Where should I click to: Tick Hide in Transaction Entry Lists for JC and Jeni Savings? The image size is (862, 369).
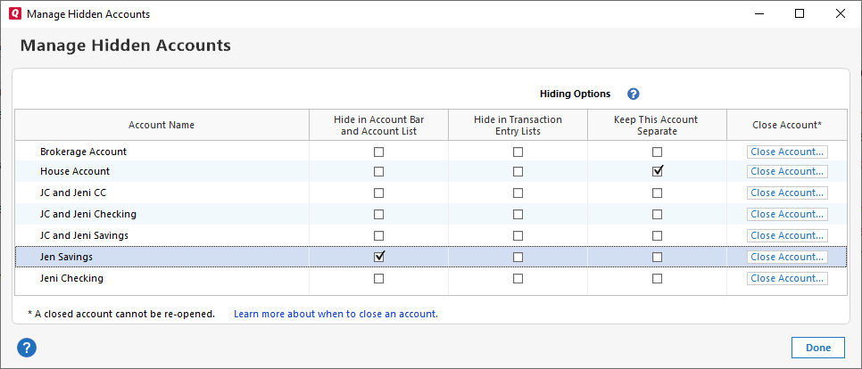(518, 235)
